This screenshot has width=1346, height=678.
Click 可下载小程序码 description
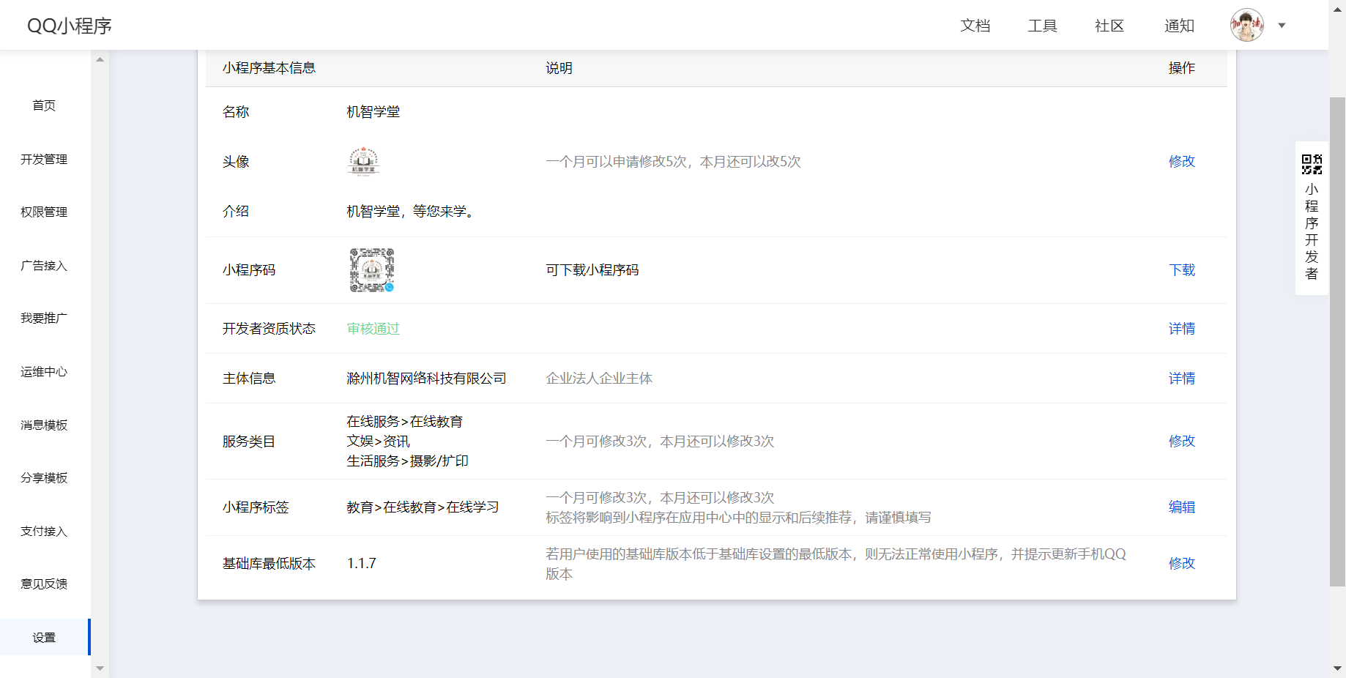pos(592,270)
